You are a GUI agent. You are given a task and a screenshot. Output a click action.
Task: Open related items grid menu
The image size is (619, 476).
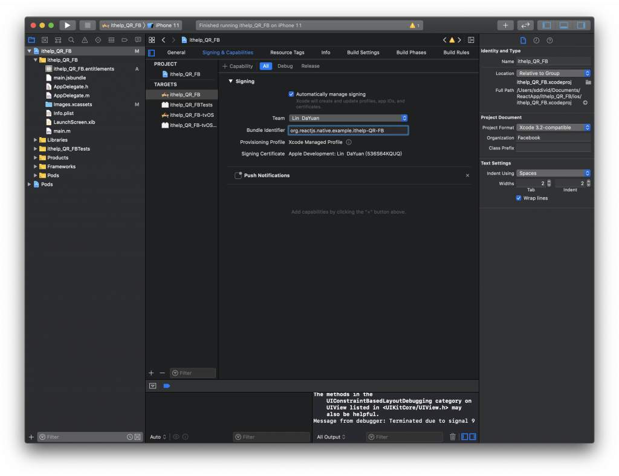pyautogui.click(x=152, y=40)
